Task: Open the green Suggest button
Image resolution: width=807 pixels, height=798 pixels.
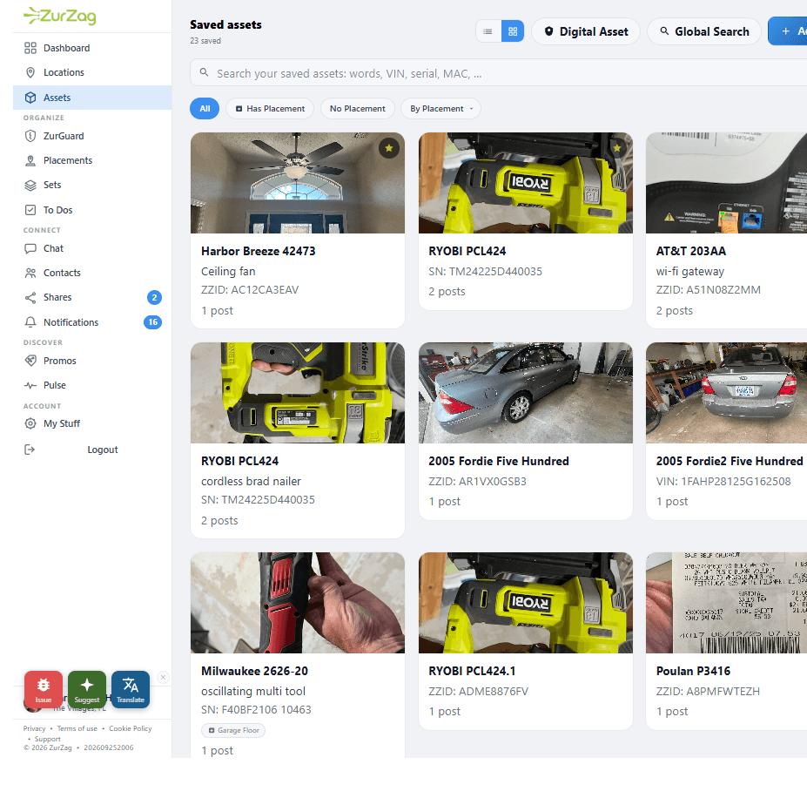Action: coord(87,689)
